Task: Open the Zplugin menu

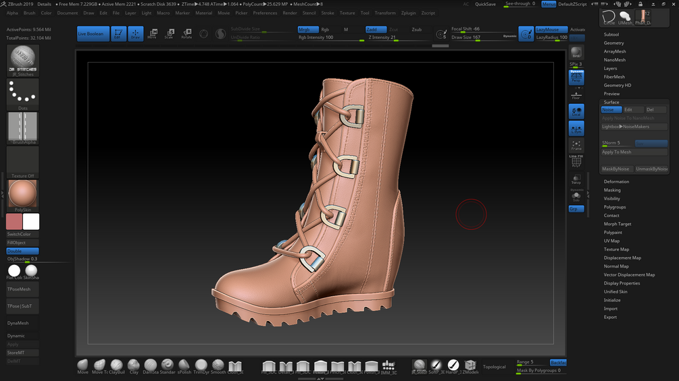Action: tap(408, 13)
